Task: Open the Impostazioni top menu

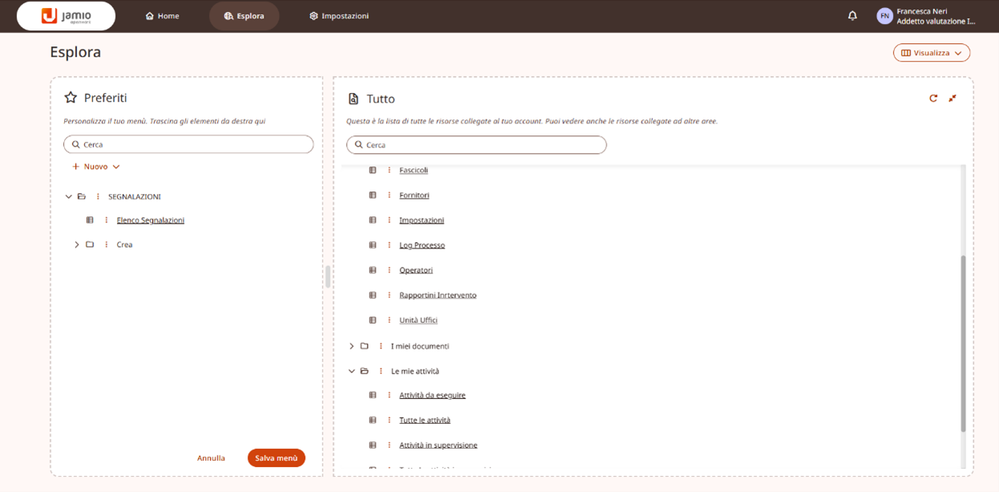Action: click(340, 16)
